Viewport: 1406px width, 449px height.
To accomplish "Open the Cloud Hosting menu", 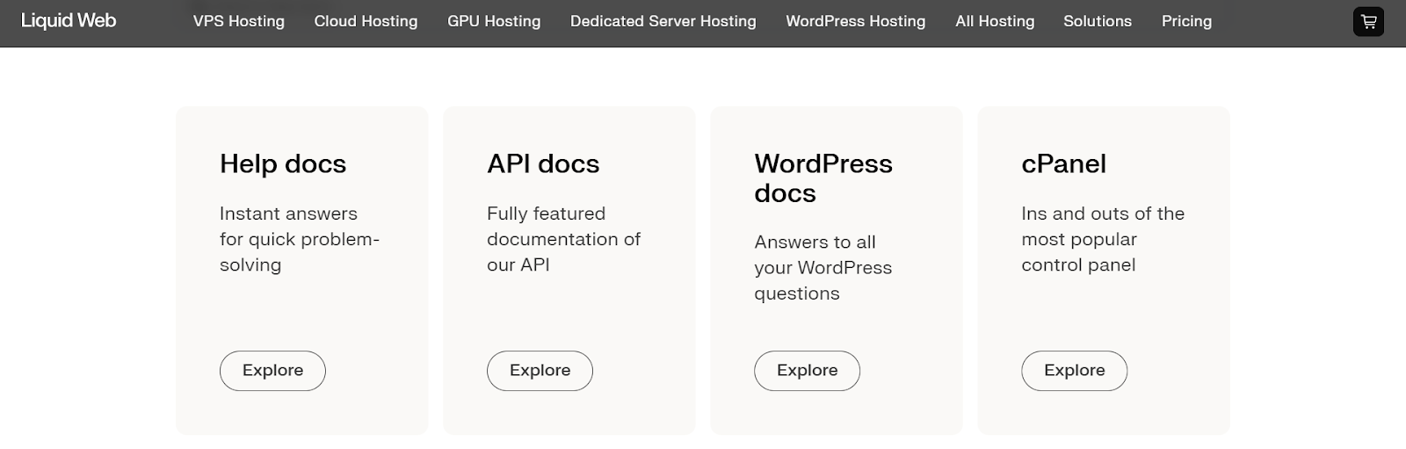I will (x=366, y=21).
